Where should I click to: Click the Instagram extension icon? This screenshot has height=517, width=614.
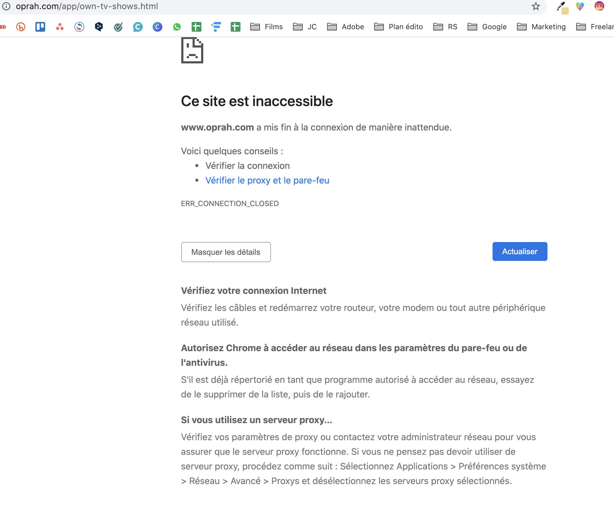pos(599,6)
